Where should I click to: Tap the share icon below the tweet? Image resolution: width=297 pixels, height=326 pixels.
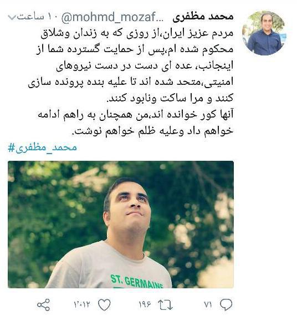pyautogui.click(x=43, y=305)
